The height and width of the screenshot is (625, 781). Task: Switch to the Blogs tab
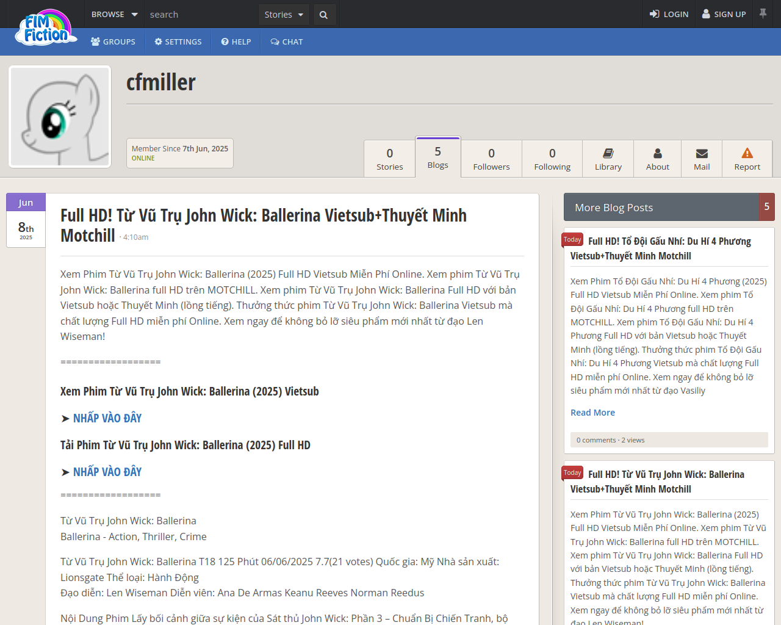(438, 157)
